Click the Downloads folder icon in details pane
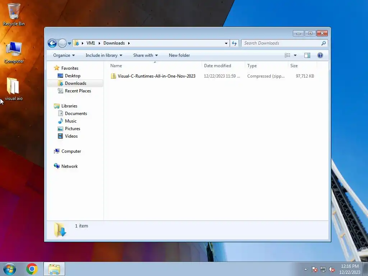This screenshot has height=276, width=368. point(60,230)
